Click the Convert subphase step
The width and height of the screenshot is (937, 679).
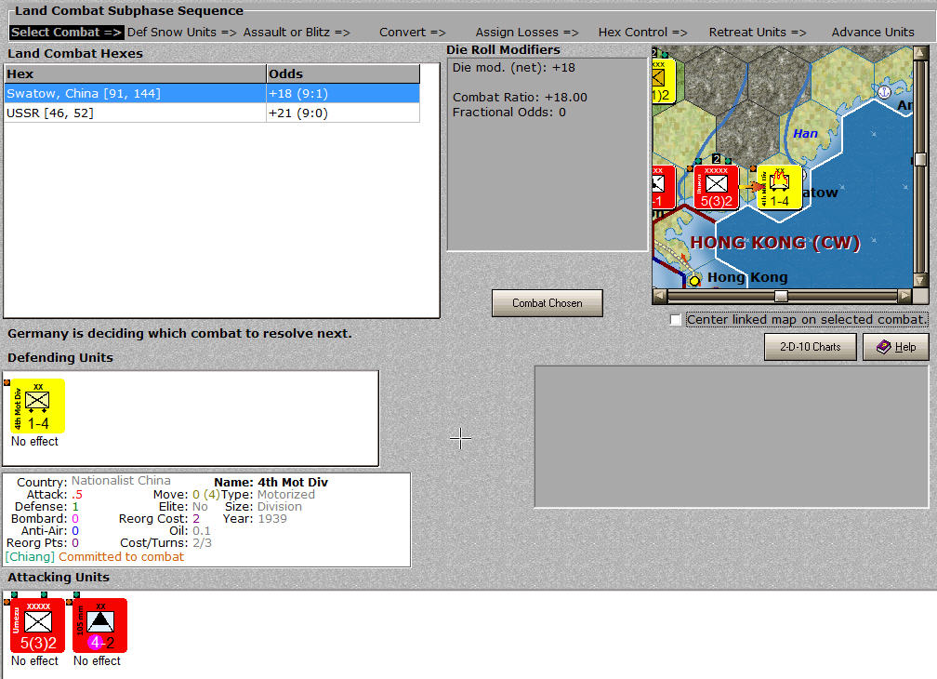[413, 33]
